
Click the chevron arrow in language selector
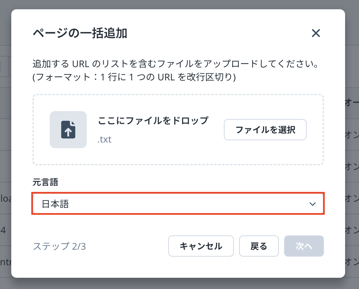312,204
